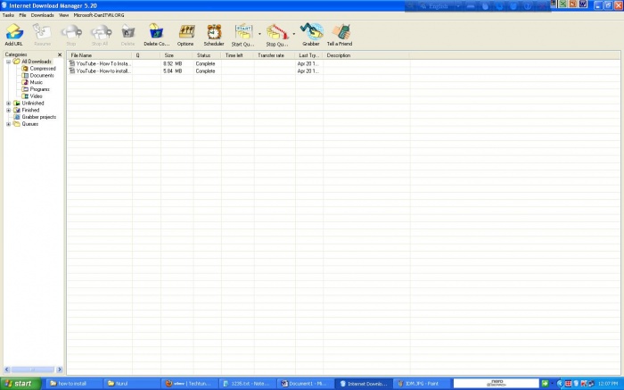Switch to 'how to install' taskbar folder
Image resolution: width=624 pixels, height=390 pixels.
73,384
